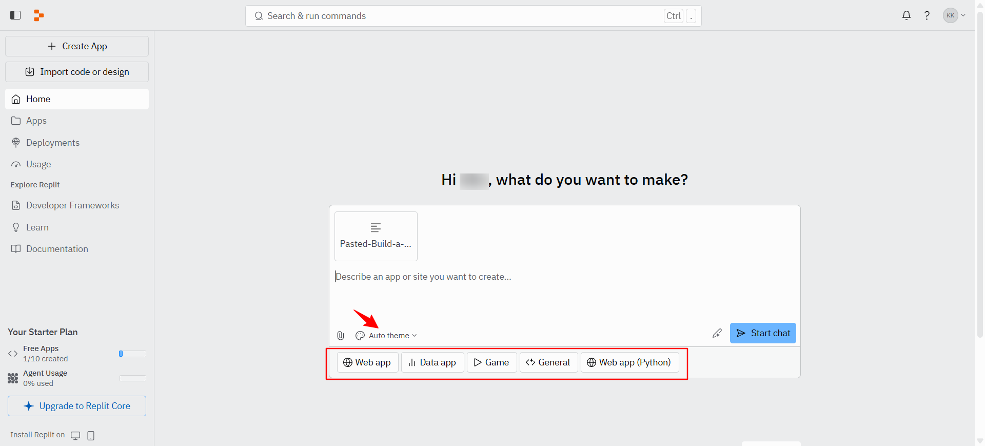The image size is (985, 446).
Task: Open Deployments in the sidebar
Action: tap(77, 143)
